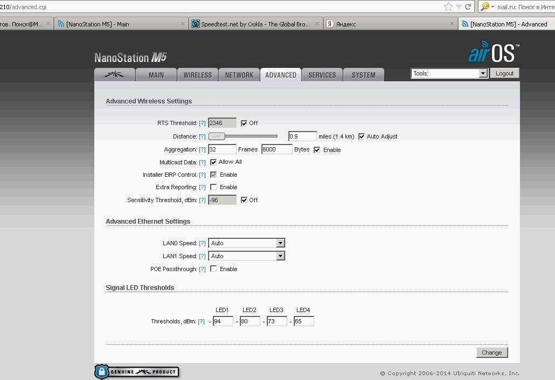Open help link for RTS Threshold
Viewport: 555px width, 380px height.
(202, 123)
